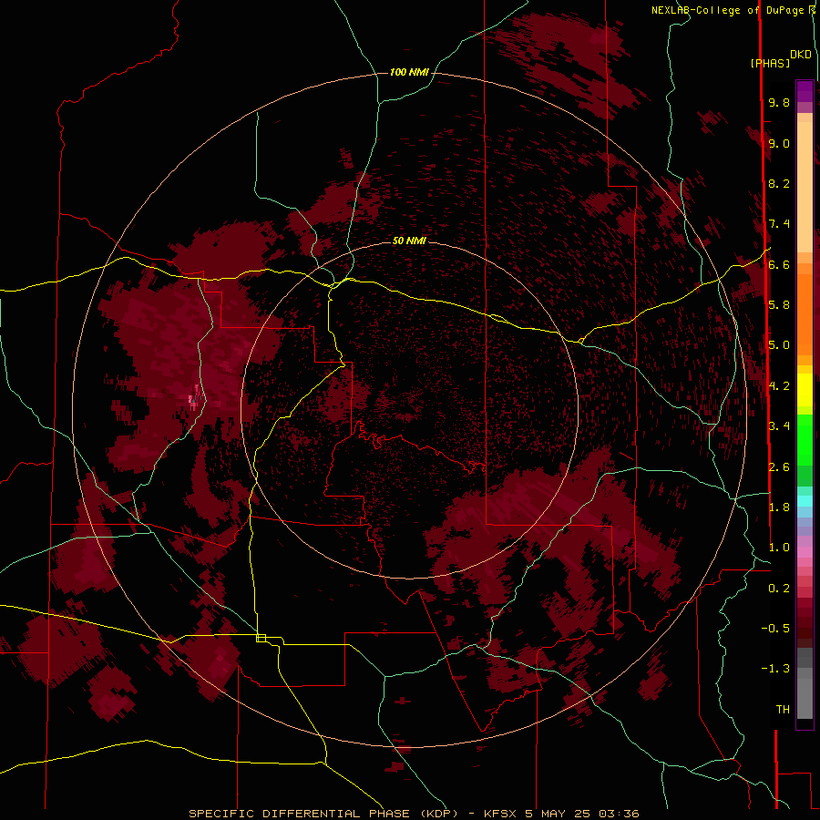820x820 pixels.
Task: Click the 1.0 scale label
Action: pyautogui.click(x=779, y=548)
